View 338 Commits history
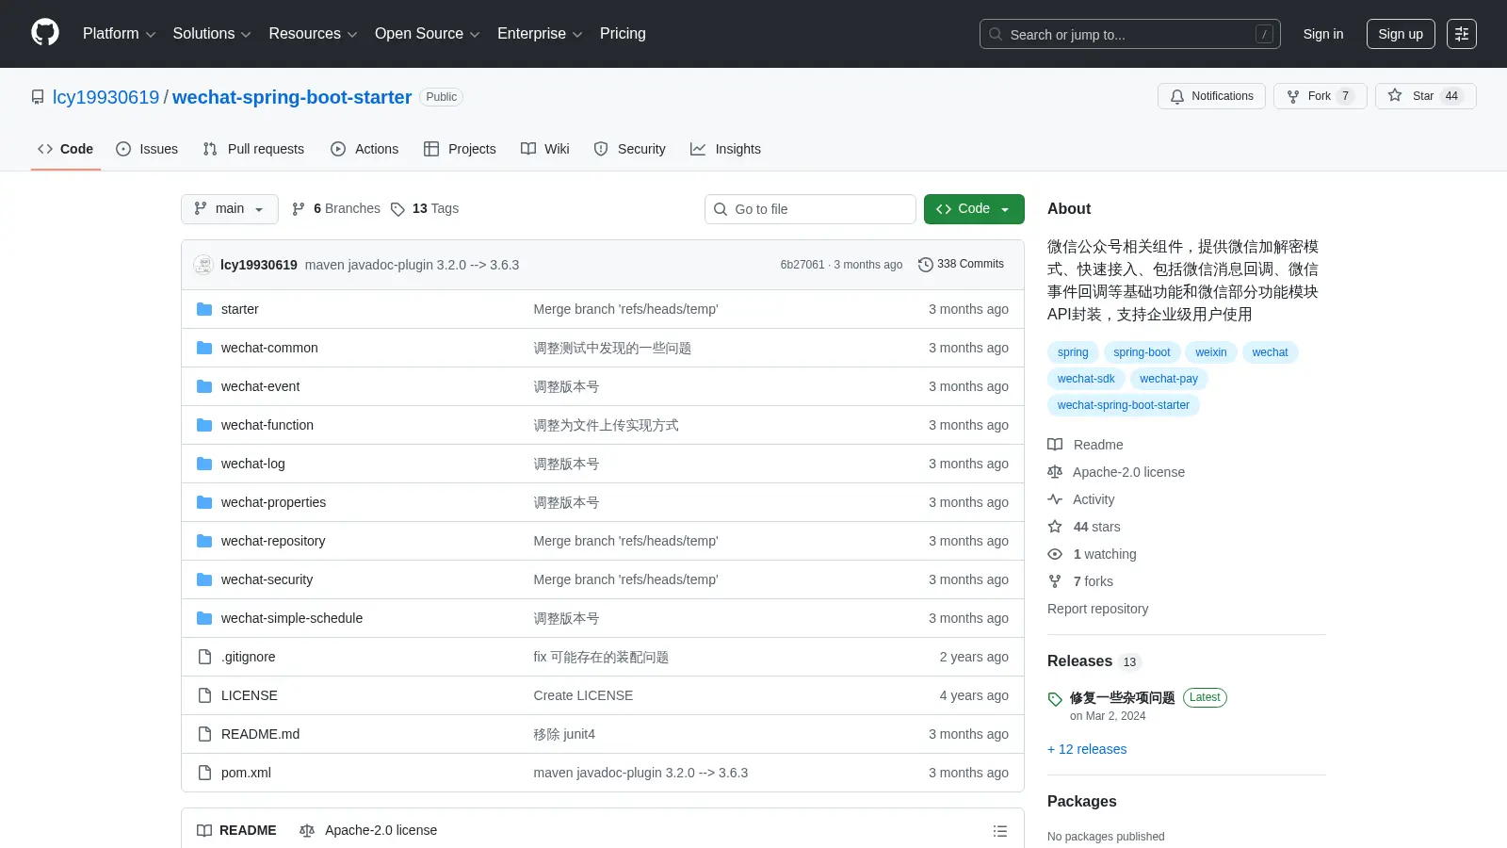Screen dimensions: 1507x848 point(961,265)
